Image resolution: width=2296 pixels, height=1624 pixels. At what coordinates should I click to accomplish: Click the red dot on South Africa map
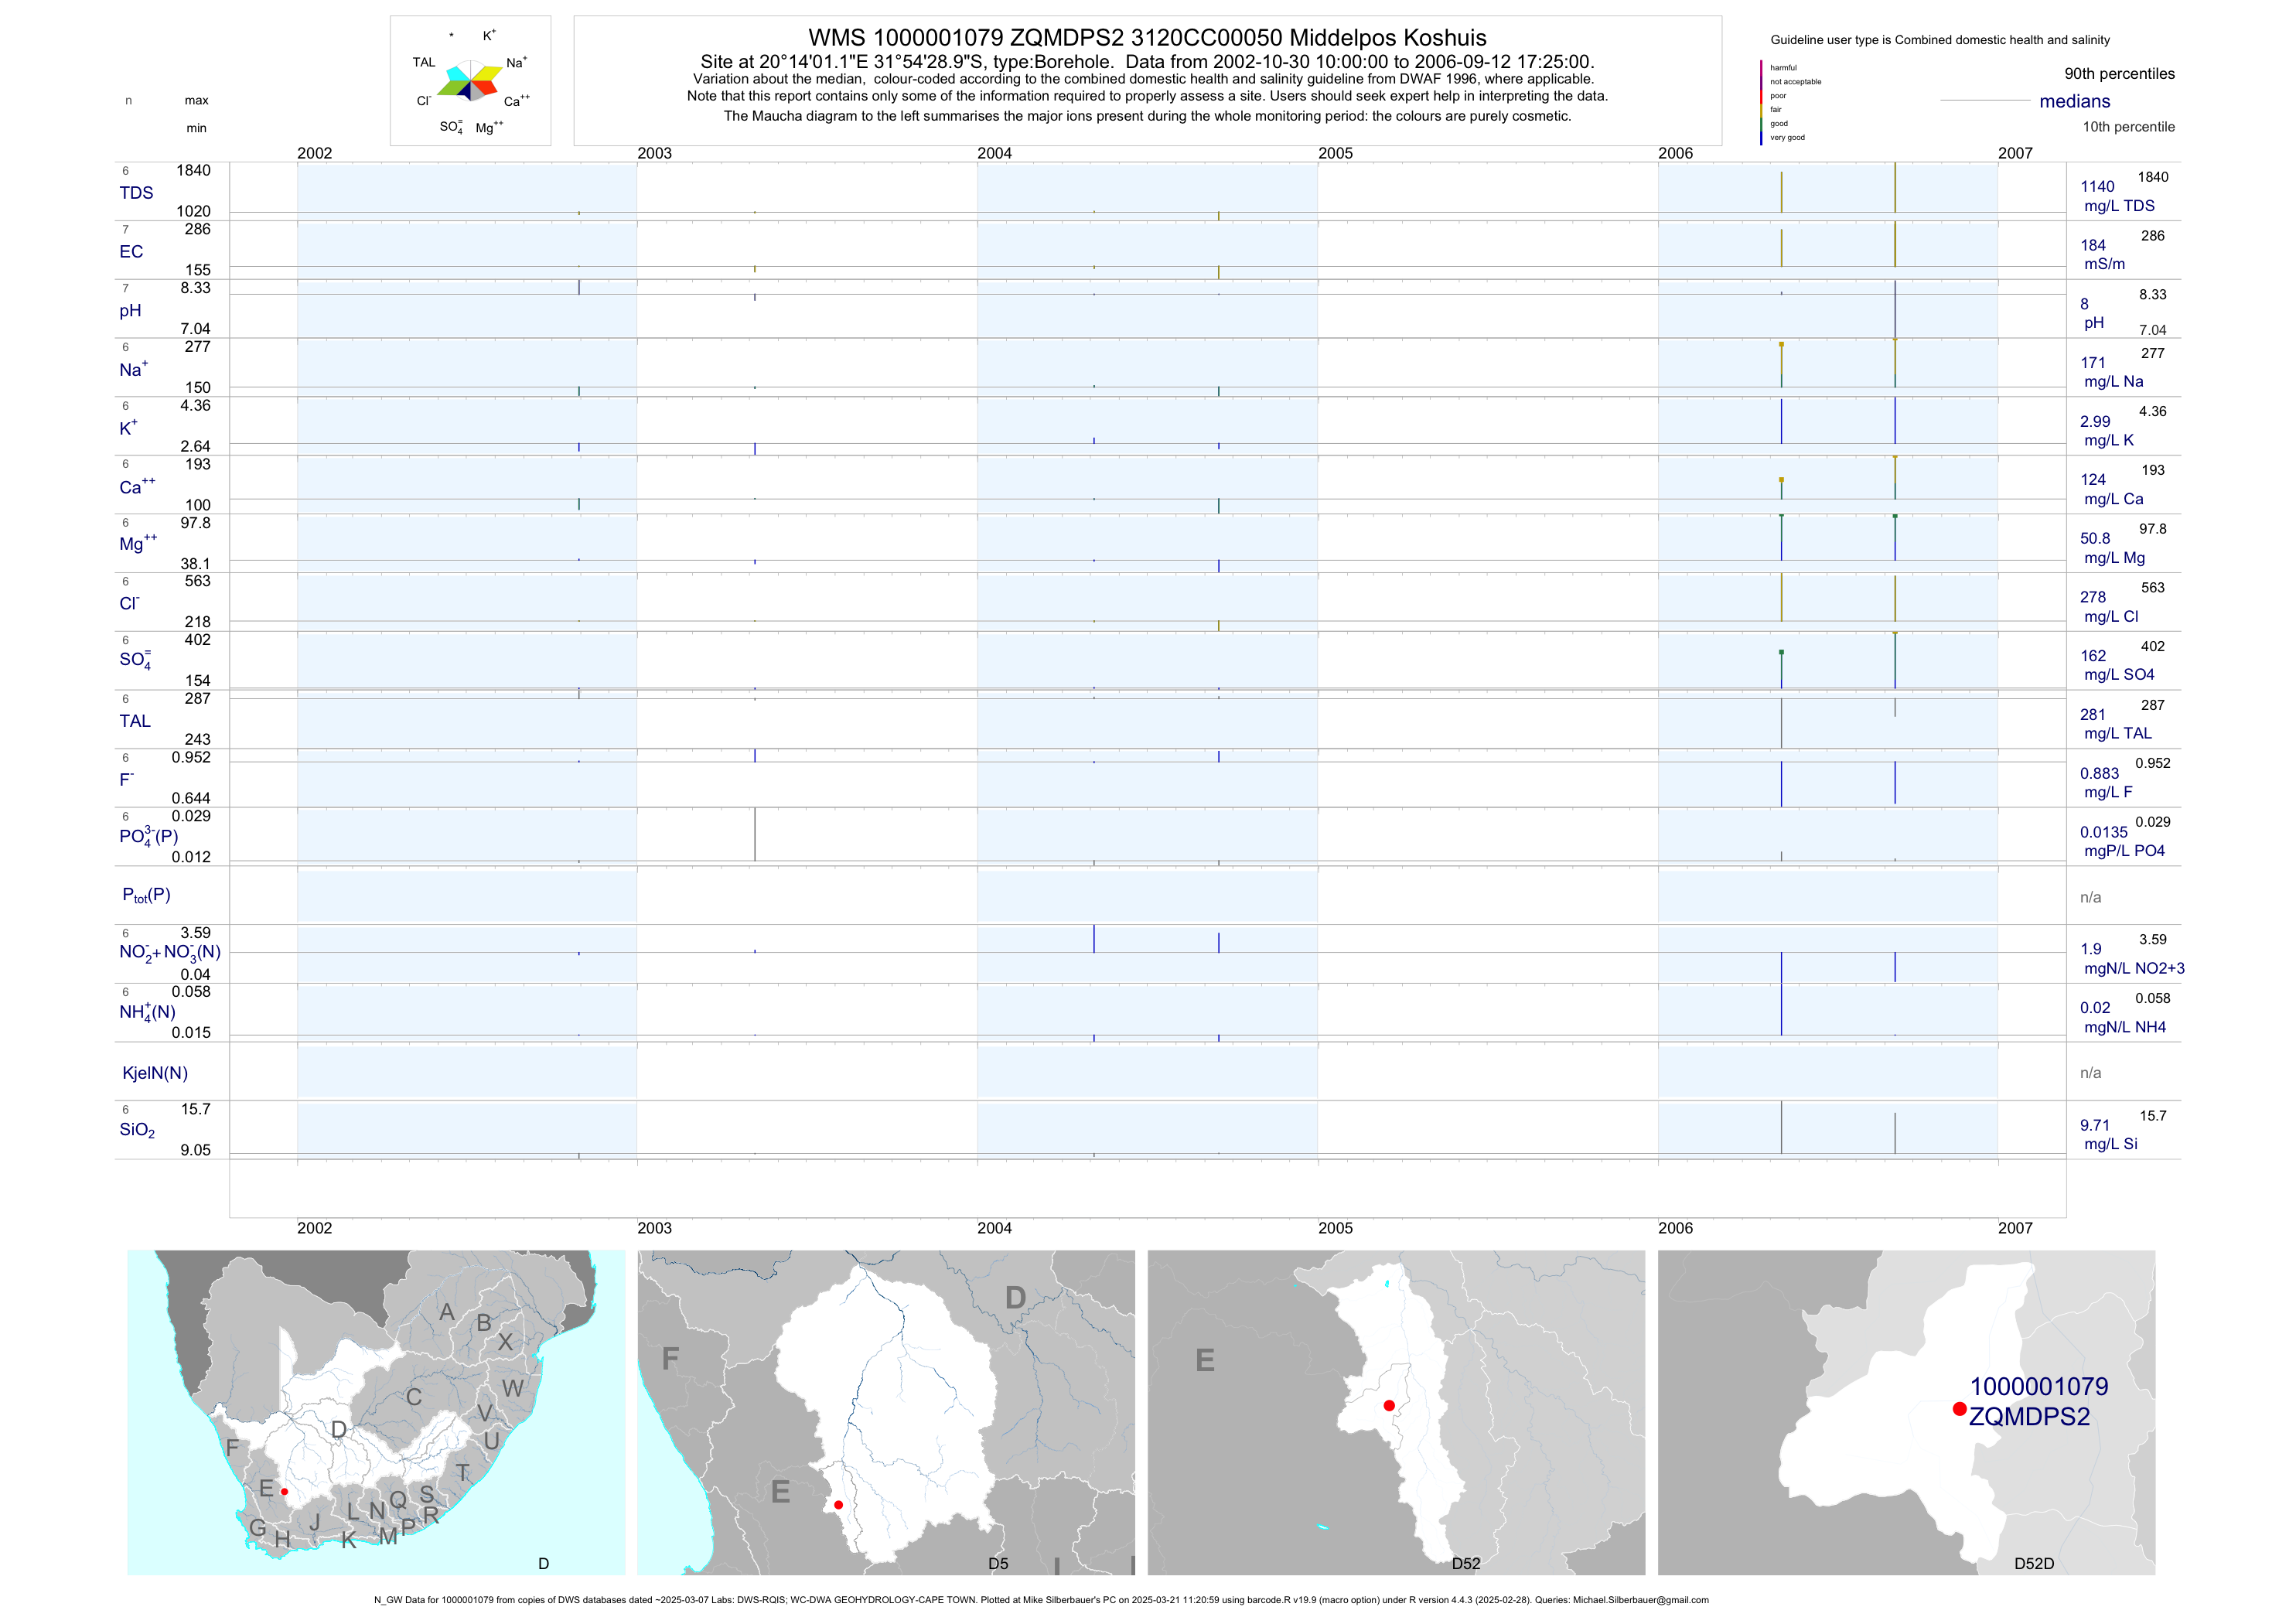coord(285,1491)
